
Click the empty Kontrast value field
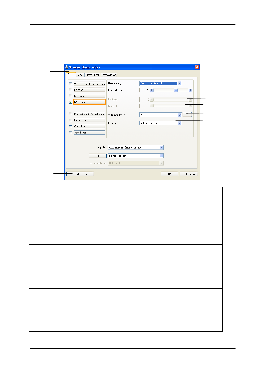144,106
